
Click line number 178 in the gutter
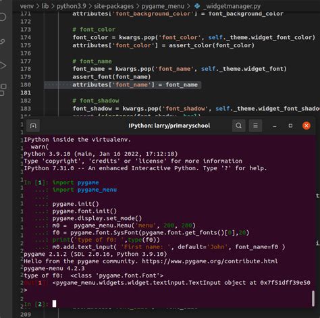(26, 69)
